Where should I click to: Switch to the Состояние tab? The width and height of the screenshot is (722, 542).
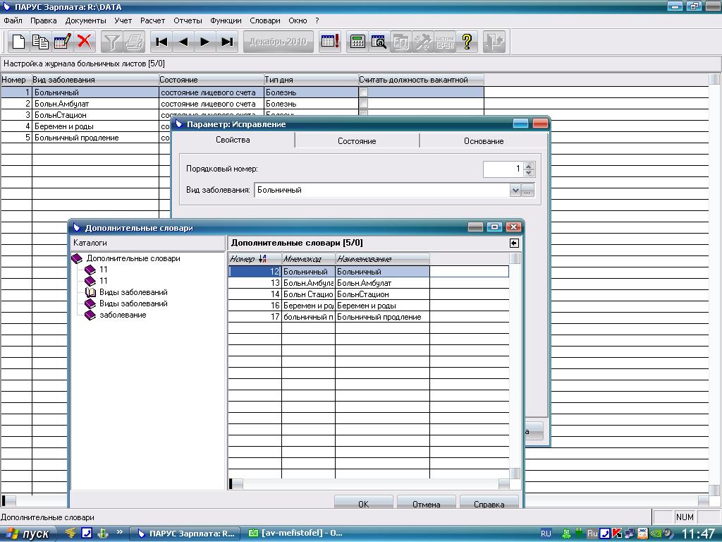(x=357, y=140)
